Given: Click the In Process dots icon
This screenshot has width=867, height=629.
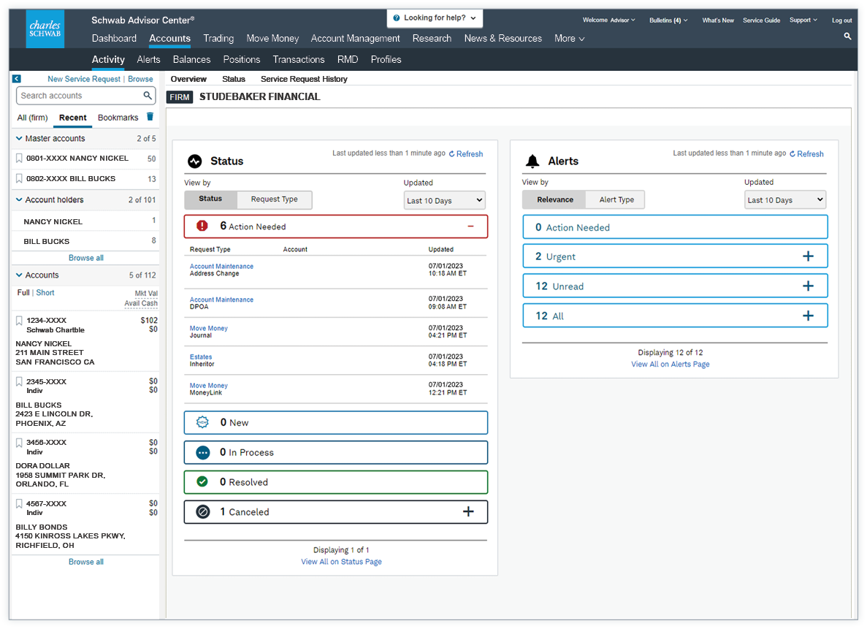Looking at the screenshot, I should point(203,452).
